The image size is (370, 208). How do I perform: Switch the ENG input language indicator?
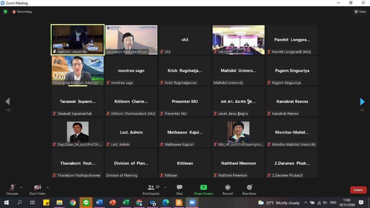(x=333, y=202)
